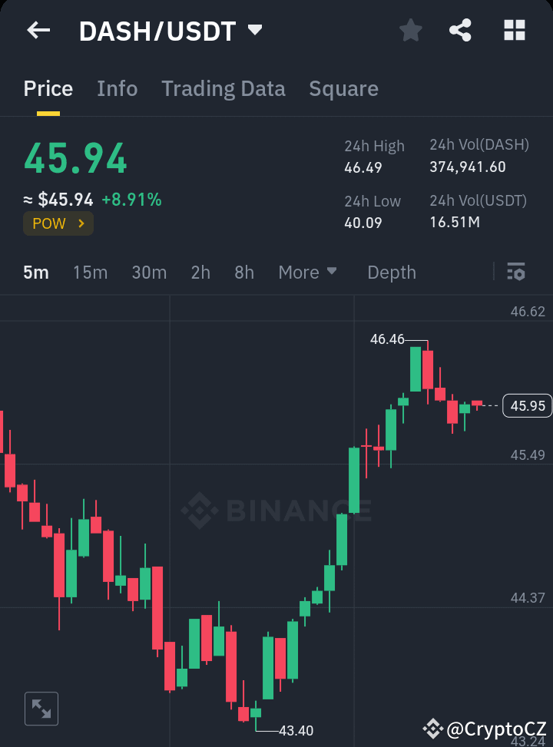Switch to the Trading Data tab

tap(223, 88)
